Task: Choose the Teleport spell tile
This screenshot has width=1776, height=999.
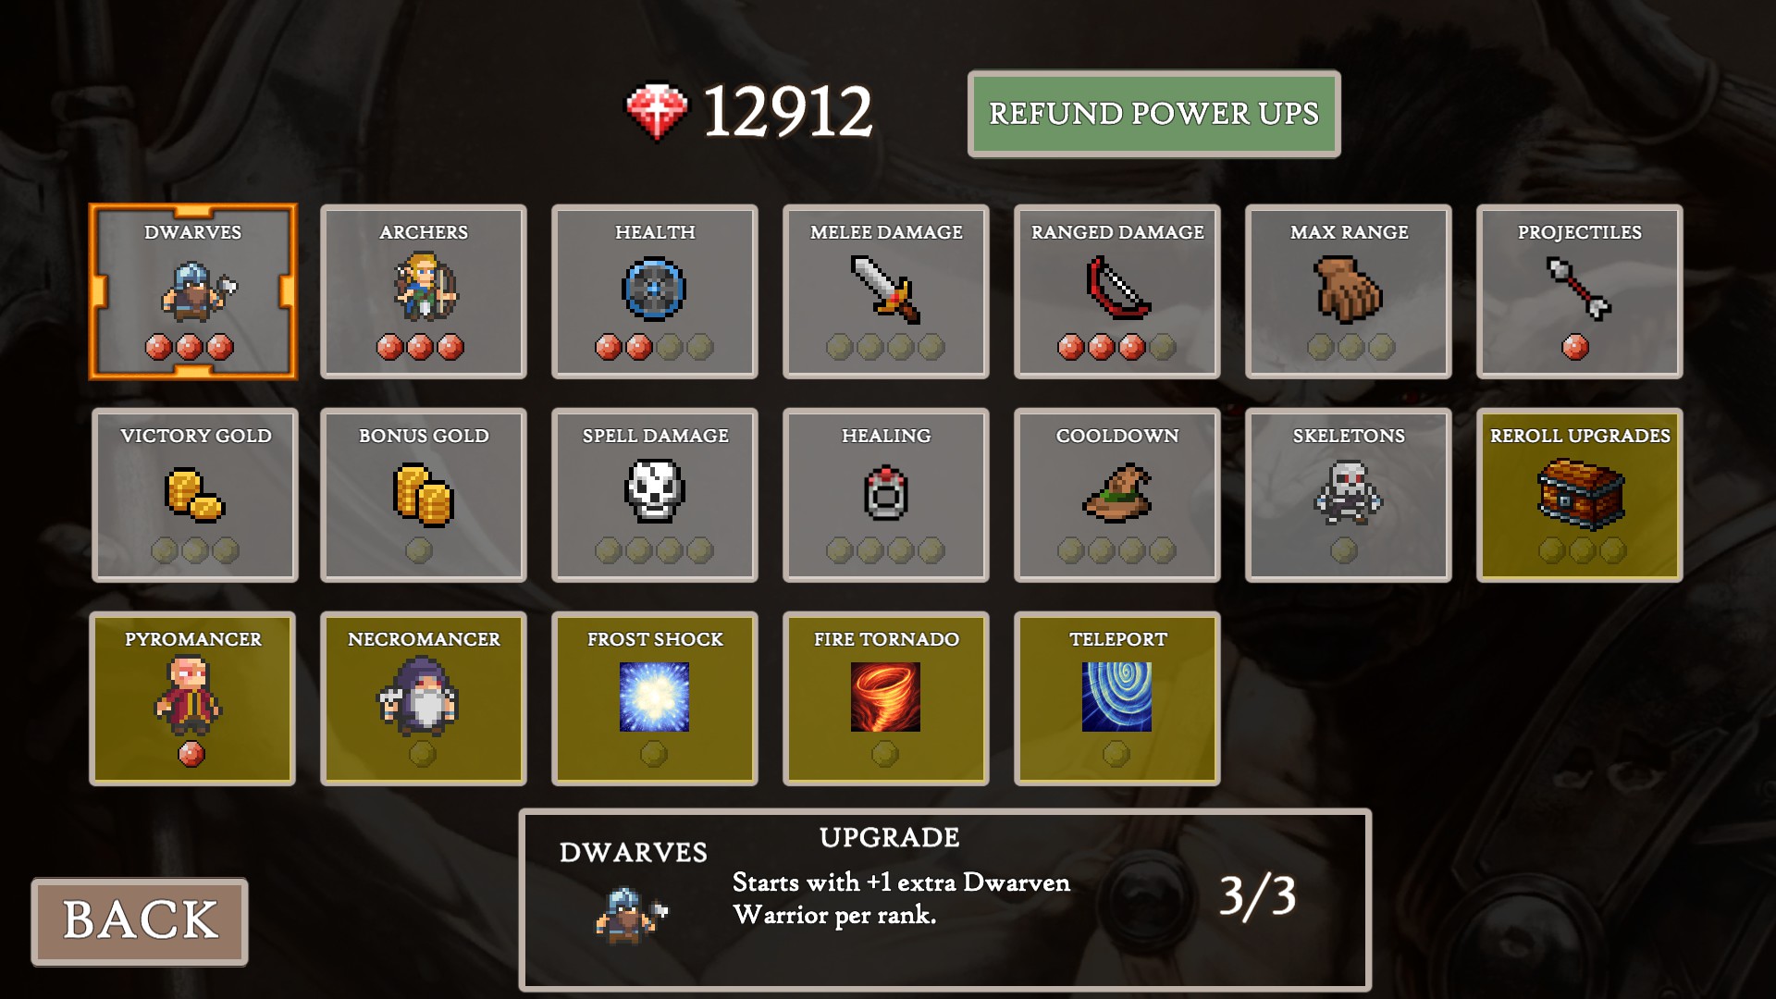Action: 1117,698
